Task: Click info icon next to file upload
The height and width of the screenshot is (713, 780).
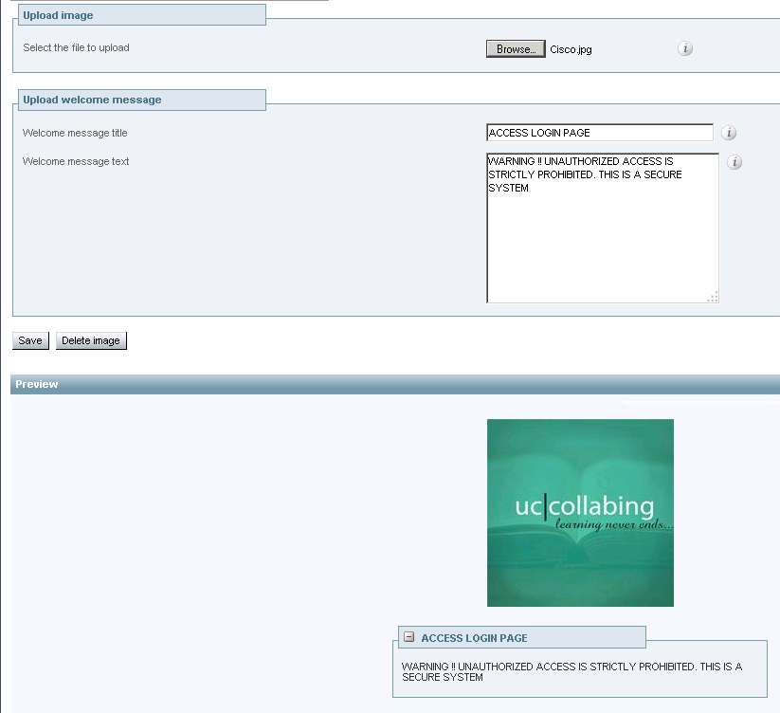Action: pos(685,48)
